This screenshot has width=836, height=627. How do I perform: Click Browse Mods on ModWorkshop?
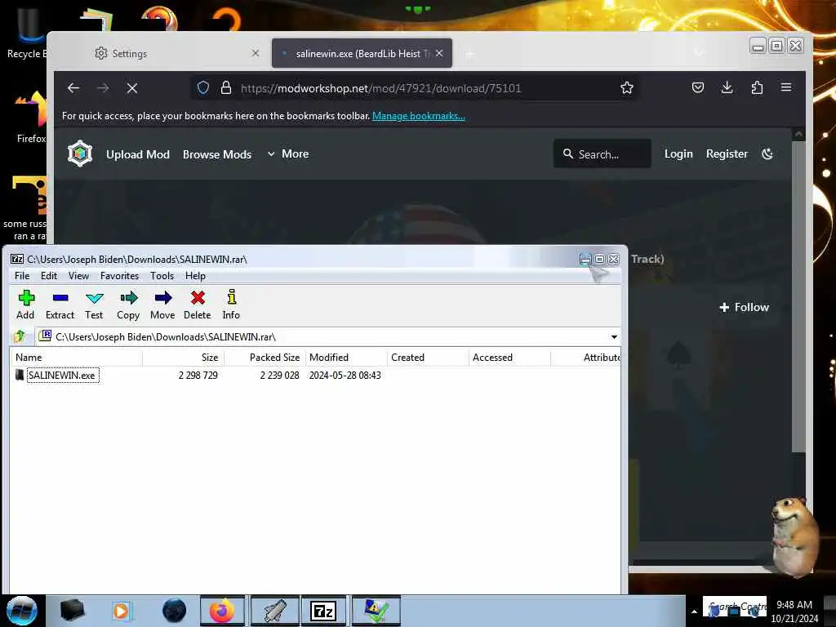point(217,154)
